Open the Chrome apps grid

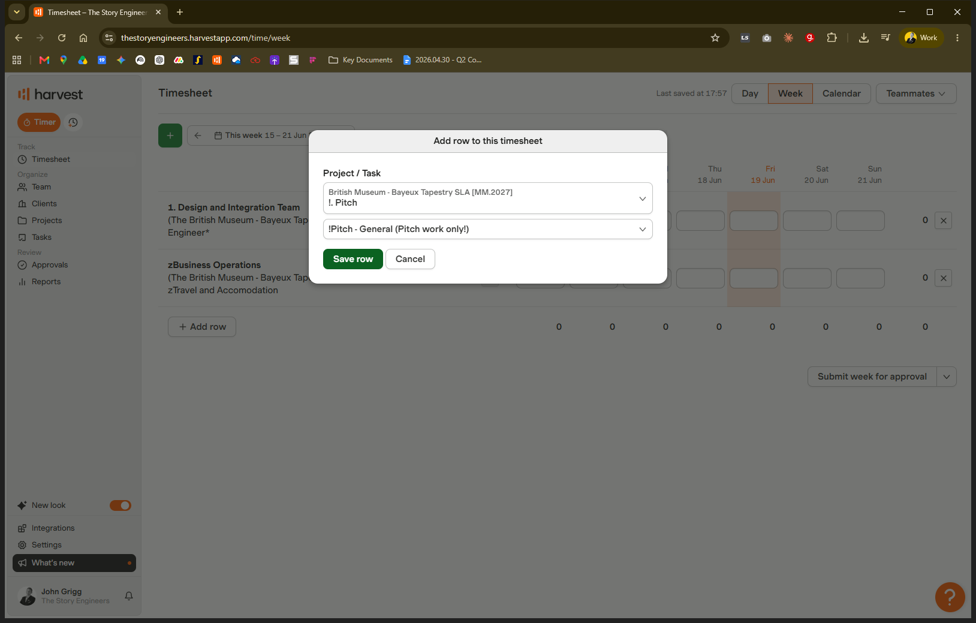coord(17,60)
